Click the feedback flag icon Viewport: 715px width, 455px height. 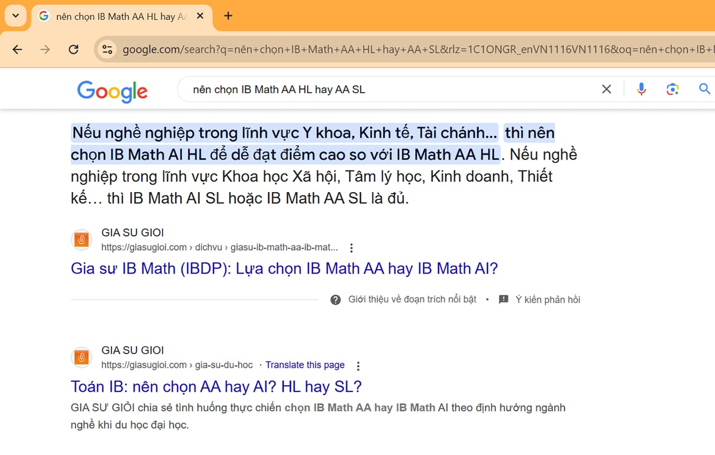503,299
